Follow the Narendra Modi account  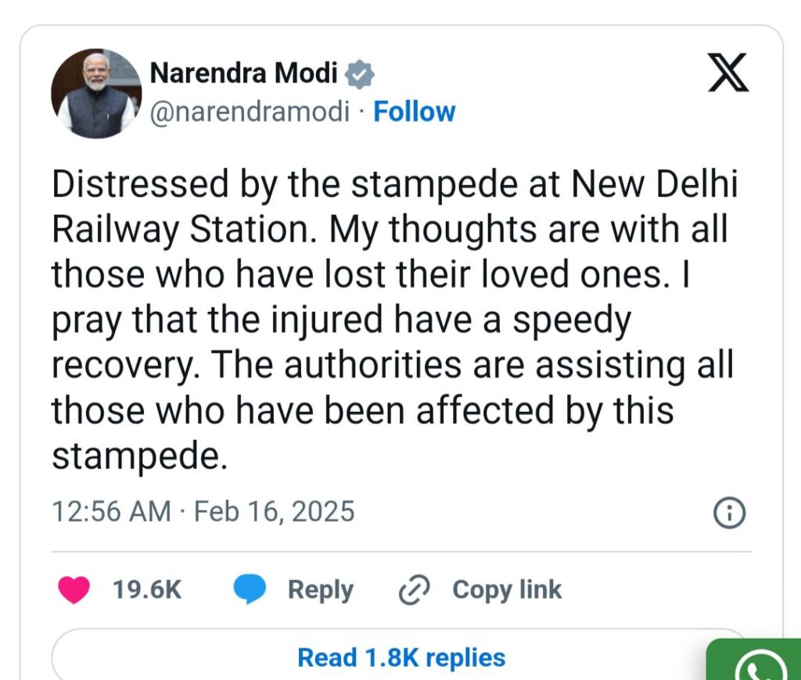tap(414, 112)
